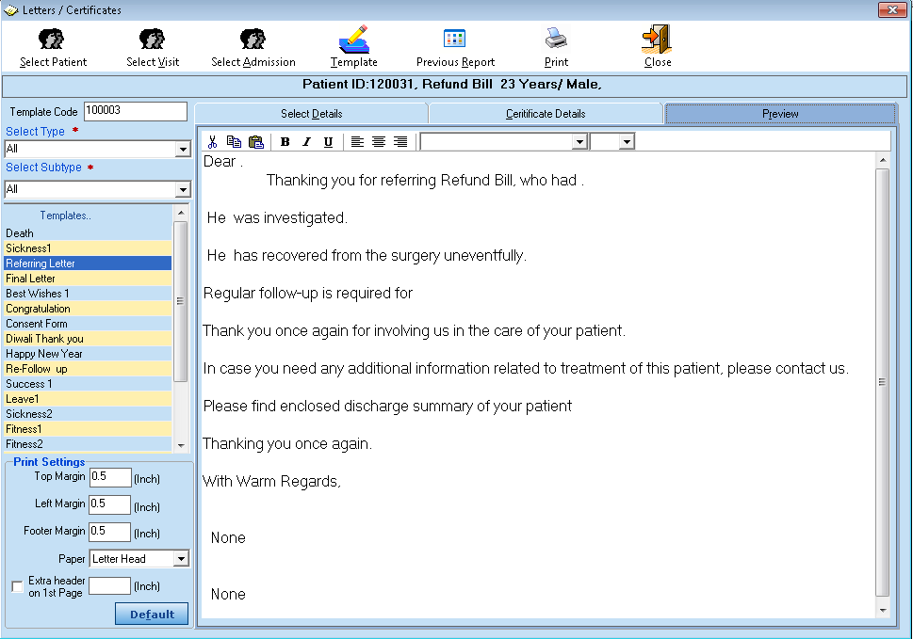Click the Close door icon
Screen dimensions: 913x639
(x=657, y=39)
